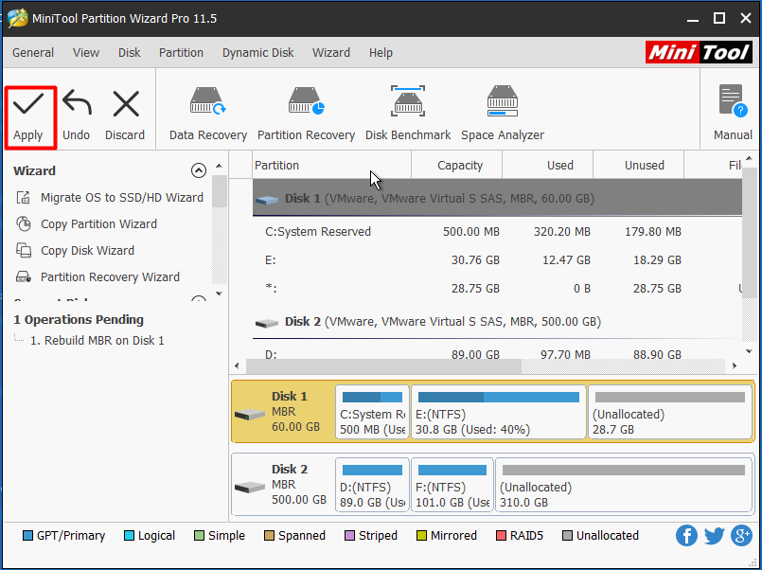This screenshot has height=570, width=762.
Task: Sort by Unused column header
Action: click(639, 165)
